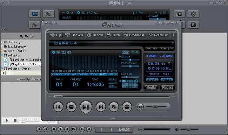The height and width of the screenshot is (135, 228).
Task: Open the Convert tool
Action: point(74,35)
